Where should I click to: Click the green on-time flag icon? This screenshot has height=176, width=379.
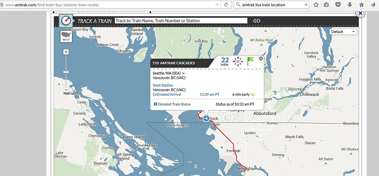(251, 61)
